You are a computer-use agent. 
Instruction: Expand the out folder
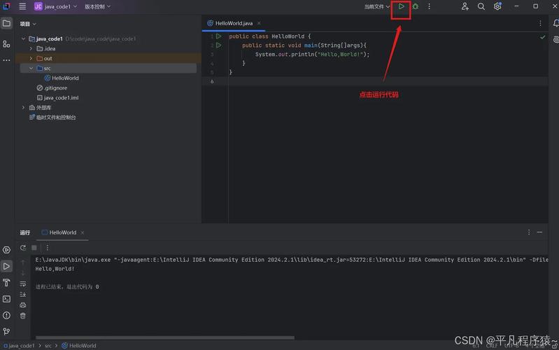tap(31, 59)
